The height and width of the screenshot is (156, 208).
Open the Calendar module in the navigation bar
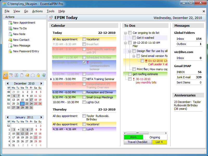point(11,75)
